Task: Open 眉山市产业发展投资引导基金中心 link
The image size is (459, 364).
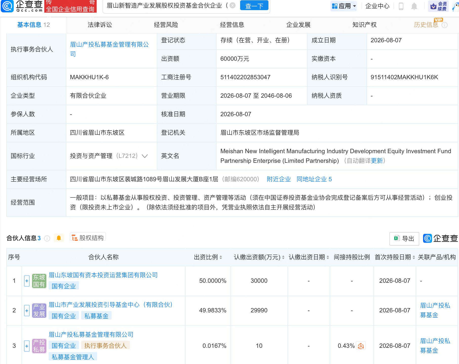Action: click(111, 305)
